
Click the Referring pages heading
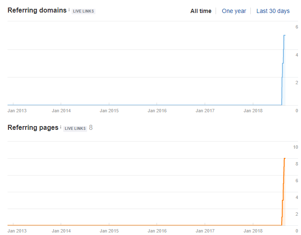[x=33, y=128]
